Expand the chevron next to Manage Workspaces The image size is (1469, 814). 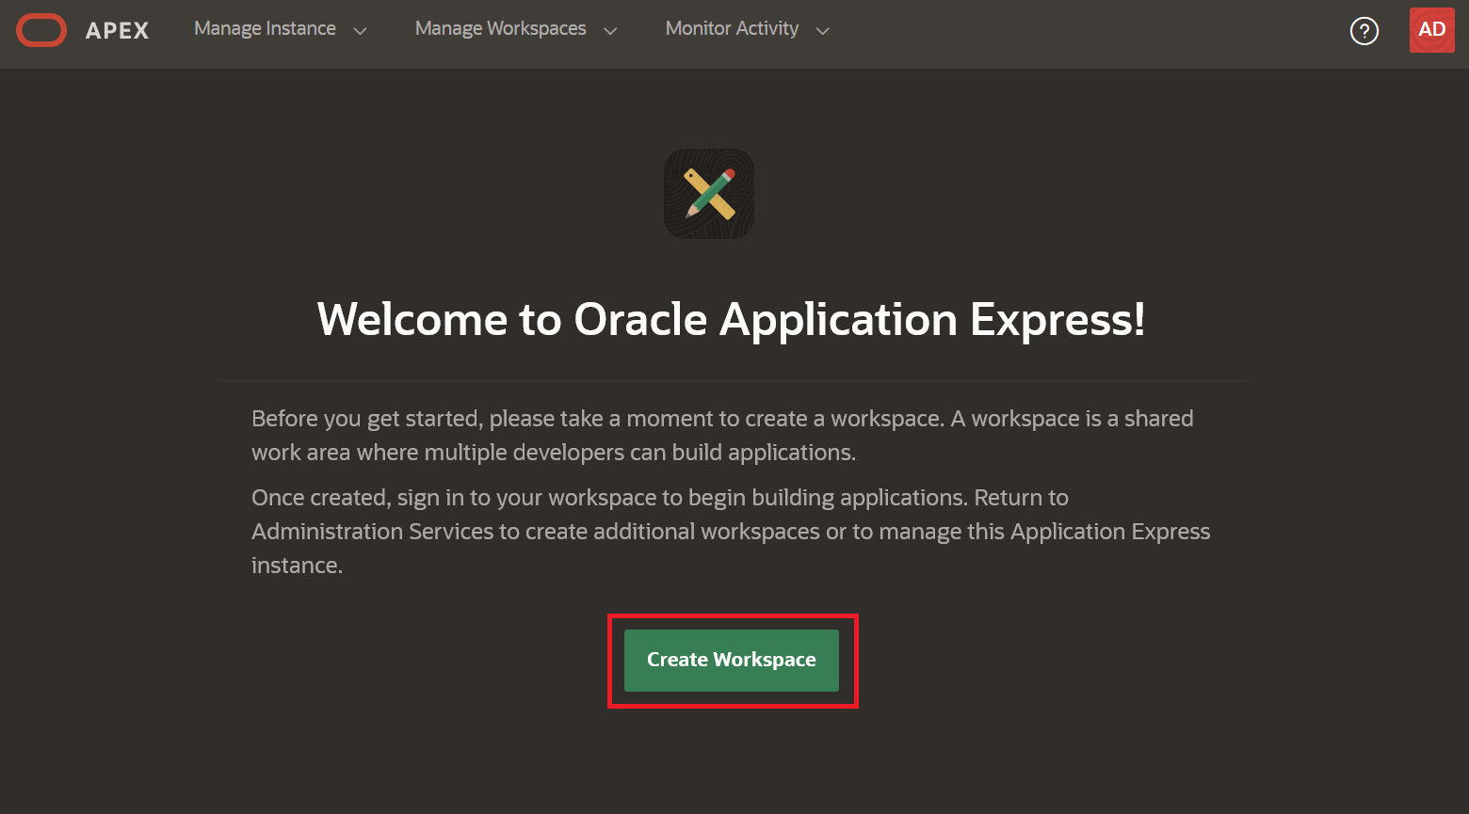[610, 31]
